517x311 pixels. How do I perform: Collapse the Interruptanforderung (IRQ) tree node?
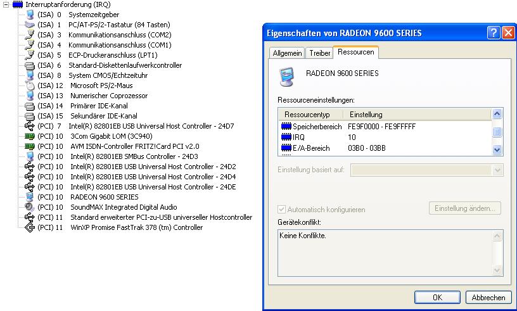[6, 4]
